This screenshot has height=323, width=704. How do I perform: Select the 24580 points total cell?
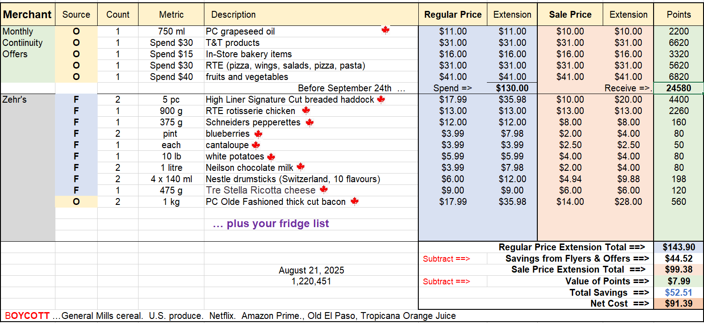(x=679, y=88)
